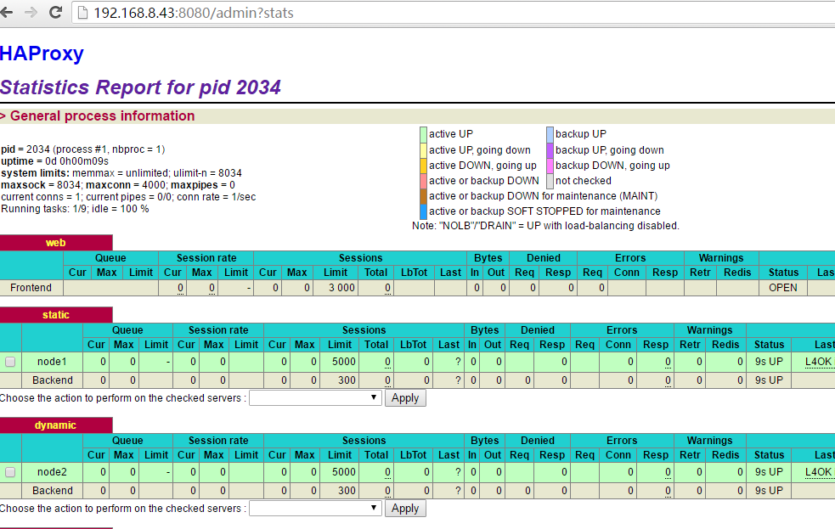This screenshot has width=835, height=529.
Task: Click the Queue header of dynamic table
Action: (x=127, y=441)
